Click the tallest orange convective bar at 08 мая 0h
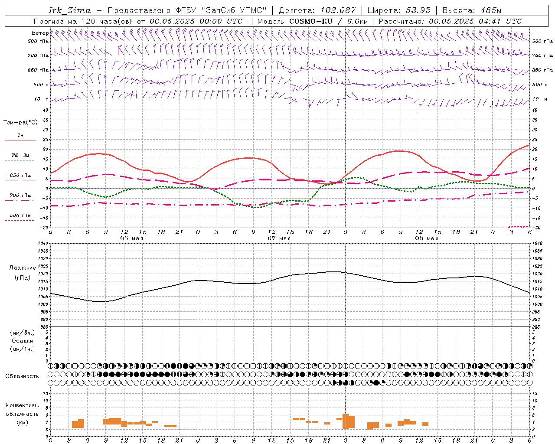The image size is (555, 444). click(x=346, y=421)
